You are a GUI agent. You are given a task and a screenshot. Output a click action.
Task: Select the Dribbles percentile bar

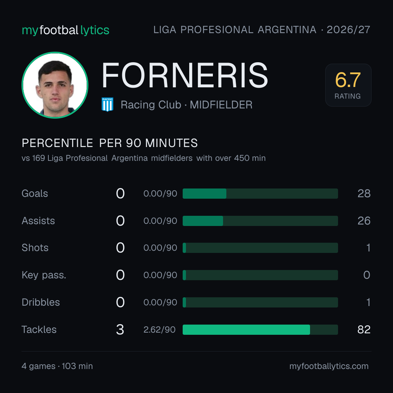(260, 302)
